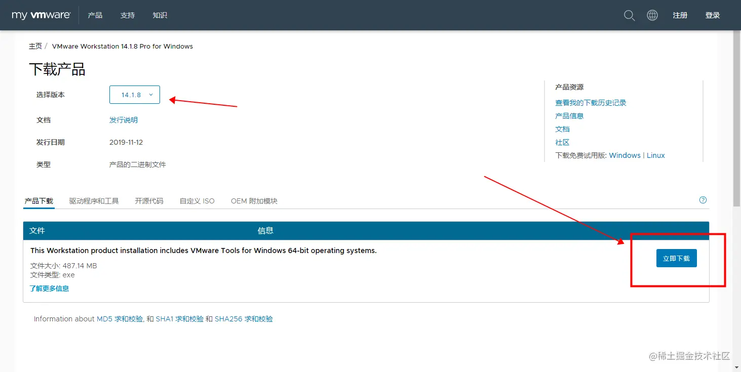Open the globe language selector icon
Viewport: 741px width, 372px height.
click(x=652, y=15)
